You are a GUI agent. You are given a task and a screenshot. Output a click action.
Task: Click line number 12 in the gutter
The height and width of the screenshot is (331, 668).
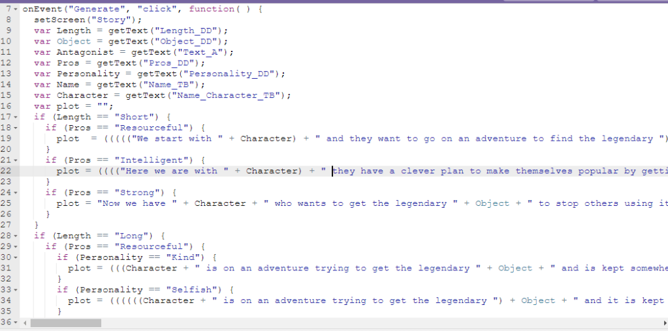pos(7,63)
